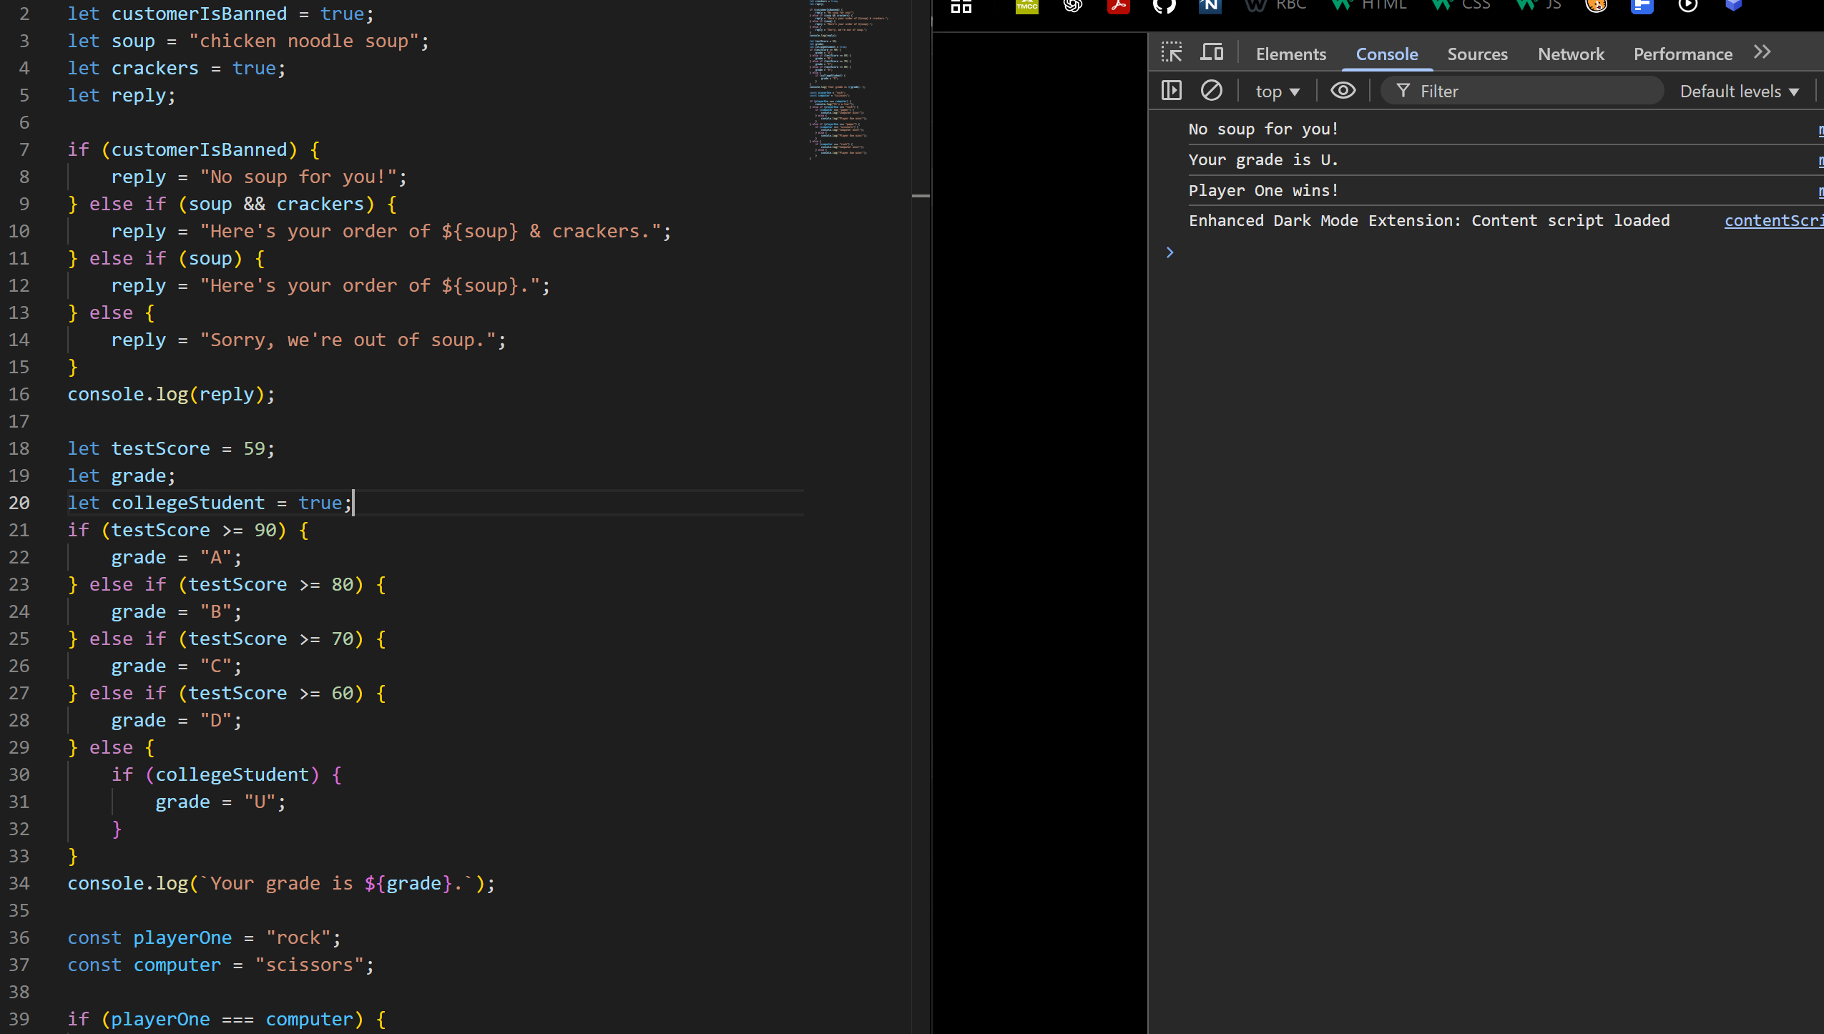The width and height of the screenshot is (1824, 1034).
Task: Switch to the Sources tab
Action: pyautogui.click(x=1477, y=54)
